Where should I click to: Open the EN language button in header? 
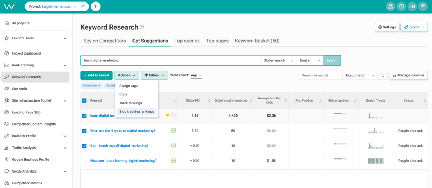412,6
